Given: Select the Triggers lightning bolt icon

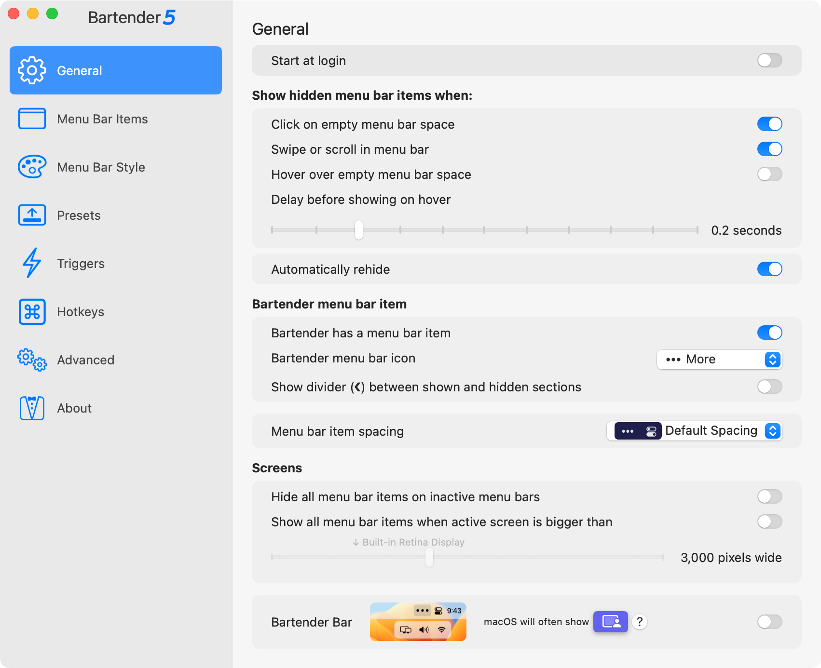Looking at the screenshot, I should point(31,263).
